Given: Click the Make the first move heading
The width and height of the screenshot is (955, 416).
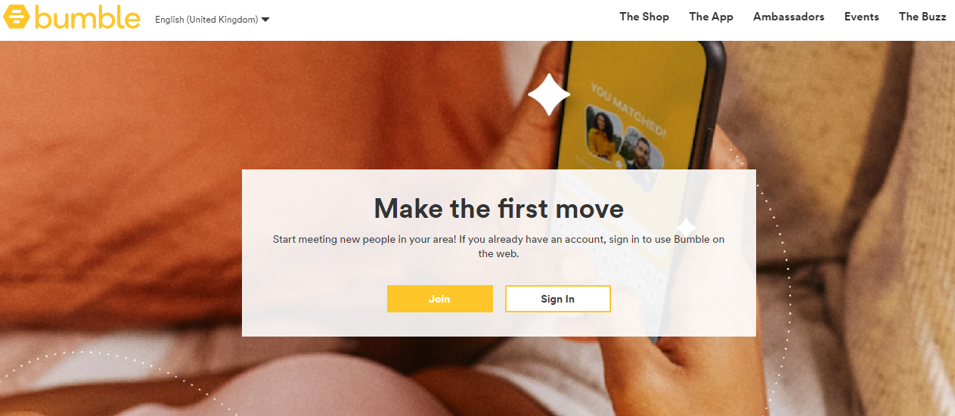Looking at the screenshot, I should click(x=499, y=207).
